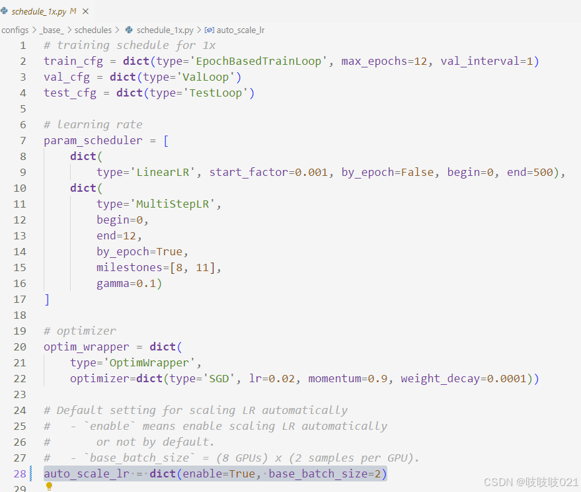The height and width of the screenshot is (492, 581).
Task: Click the '# training schedule for 1x' comment
Action: [x=130, y=45]
